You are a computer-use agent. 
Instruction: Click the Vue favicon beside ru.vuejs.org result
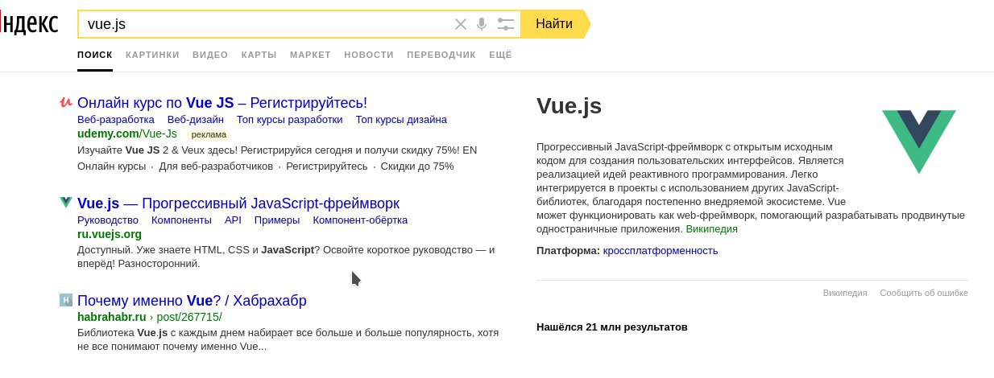pyautogui.click(x=66, y=203)
